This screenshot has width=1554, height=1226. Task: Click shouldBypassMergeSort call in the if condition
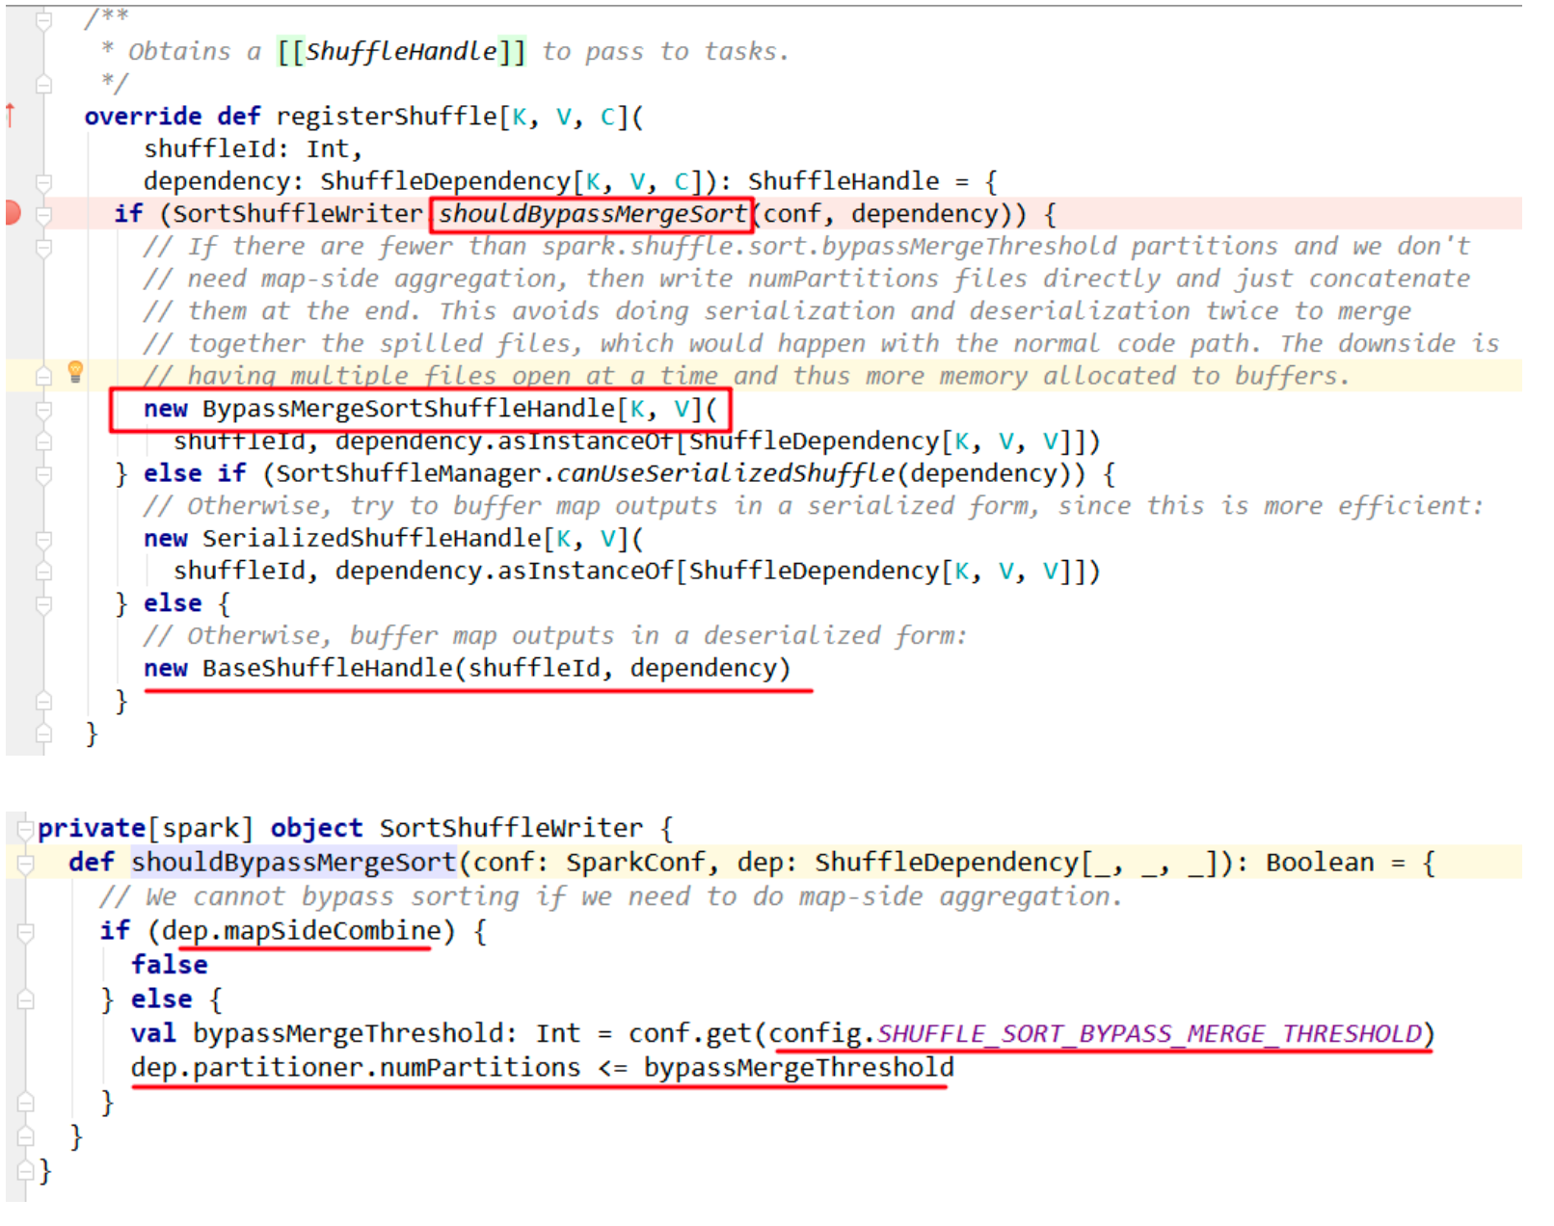pos(592,214)
